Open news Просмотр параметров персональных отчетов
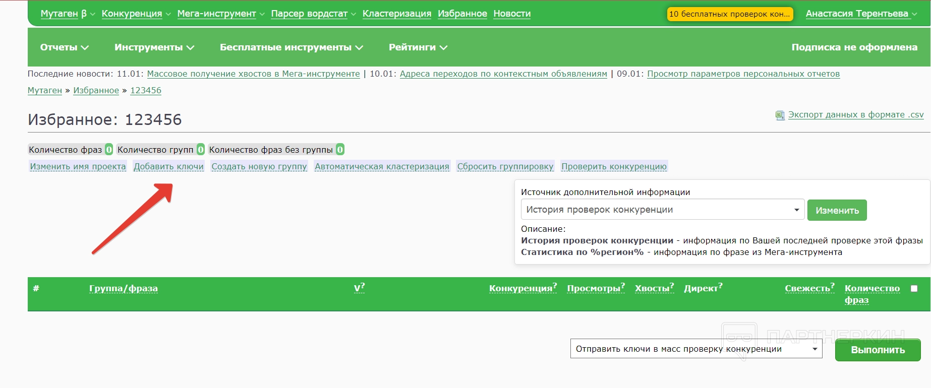931x388 pixels. pos(743,74)
